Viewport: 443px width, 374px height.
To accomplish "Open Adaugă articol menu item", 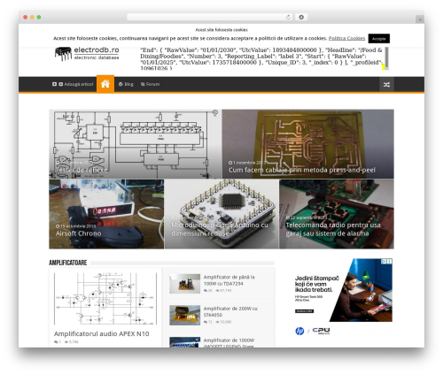I will pyautogui.click(x=73, y=84).
